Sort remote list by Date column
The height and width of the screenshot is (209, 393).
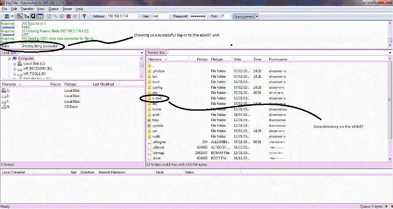coord(242,59)
